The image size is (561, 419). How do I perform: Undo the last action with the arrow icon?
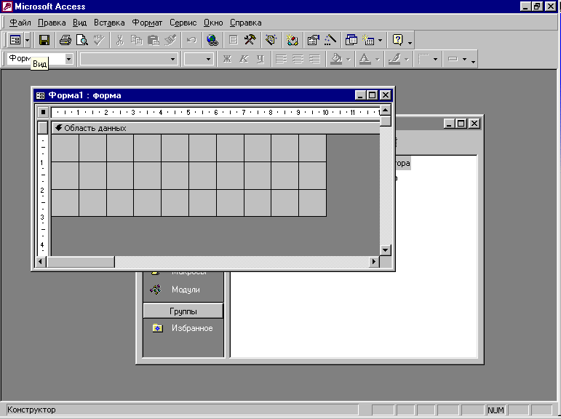point(191,40)
